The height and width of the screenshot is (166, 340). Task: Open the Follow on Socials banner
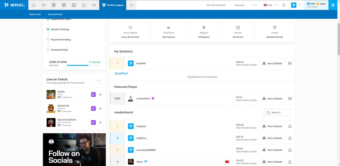(74, 150)
